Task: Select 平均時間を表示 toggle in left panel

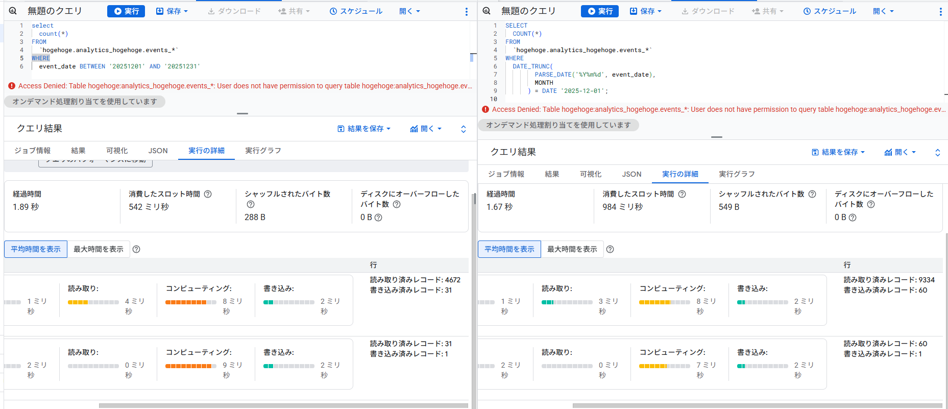Action: click(x=36, y=249)
